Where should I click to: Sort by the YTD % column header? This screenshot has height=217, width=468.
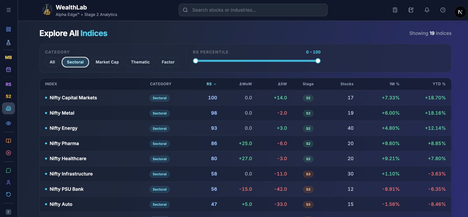439,84
